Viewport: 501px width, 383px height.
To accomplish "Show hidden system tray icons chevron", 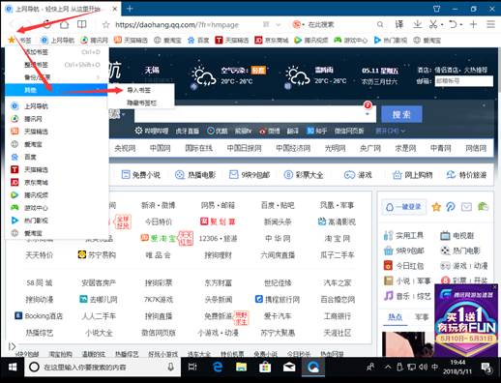I will point(388,367).
